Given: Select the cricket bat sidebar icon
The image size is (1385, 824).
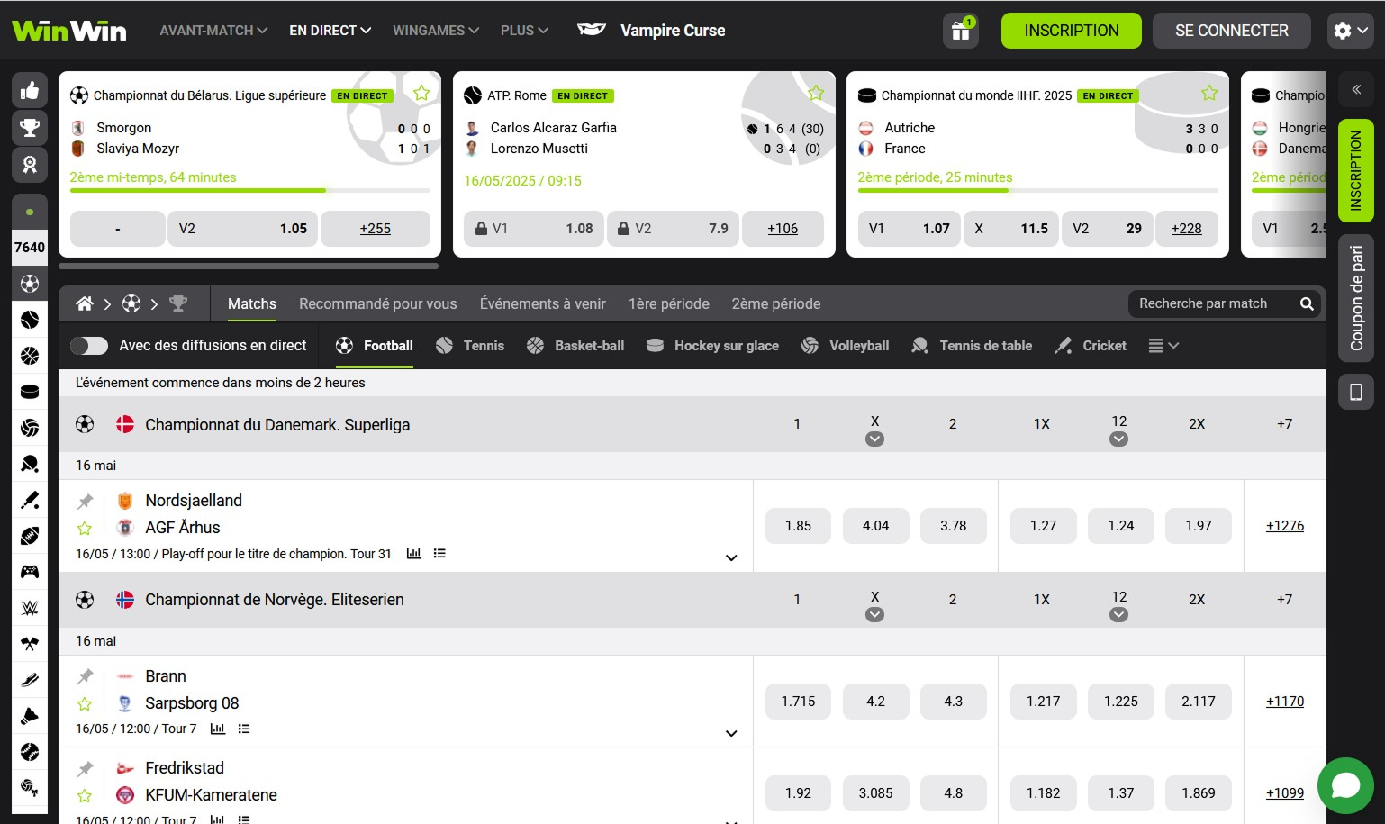Looking at the screenshot, I should click(30, 500).
